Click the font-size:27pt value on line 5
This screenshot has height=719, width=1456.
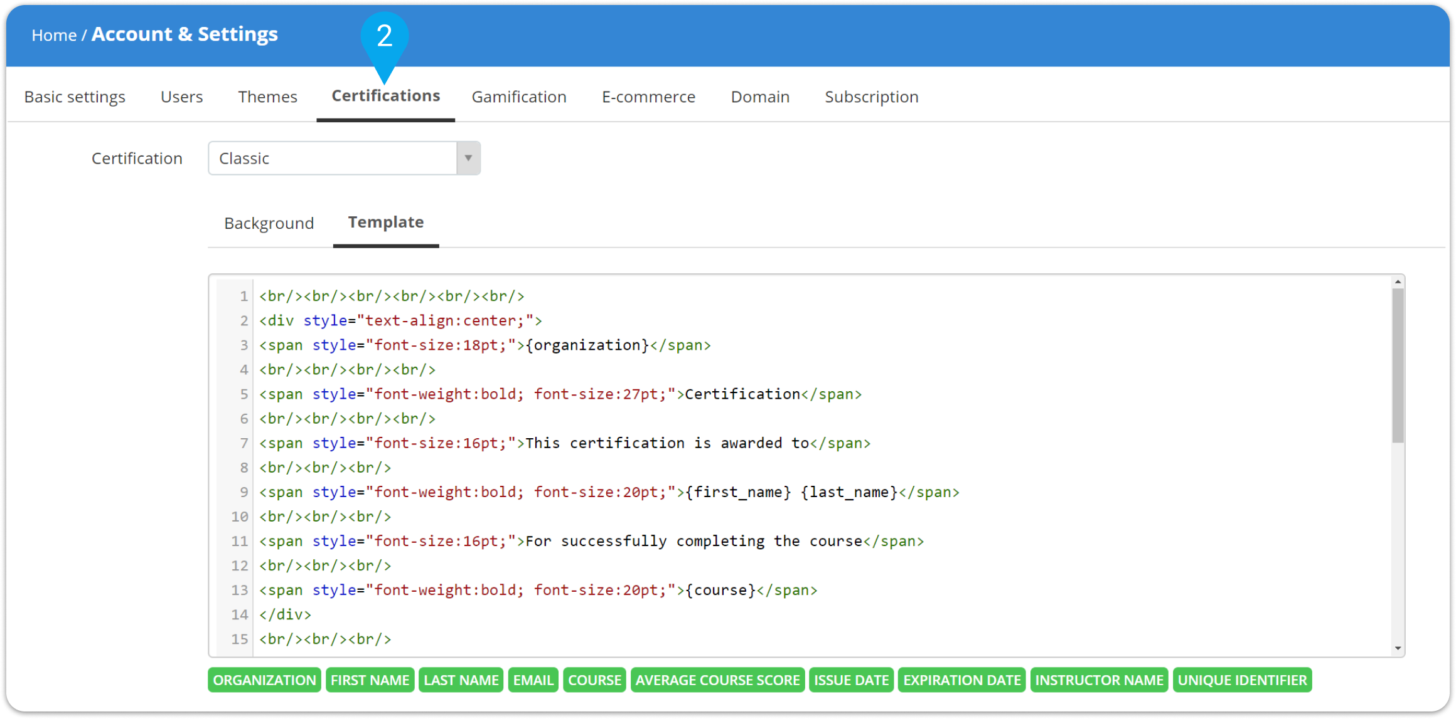600,394
